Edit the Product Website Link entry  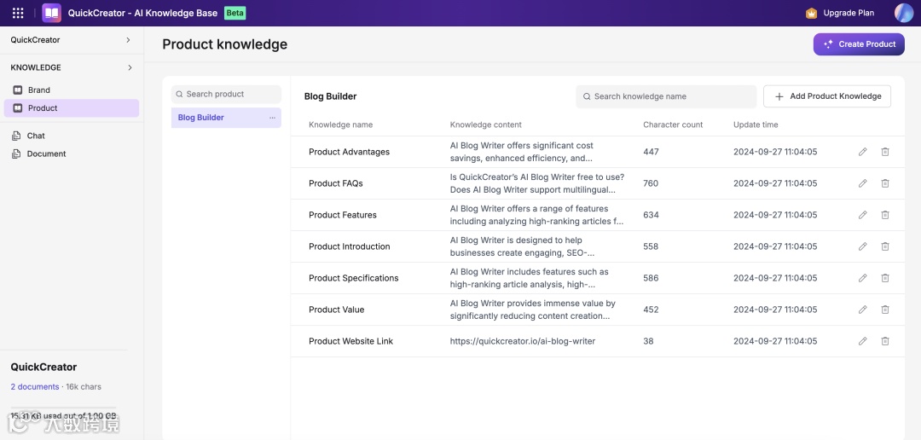pos(862,341)
